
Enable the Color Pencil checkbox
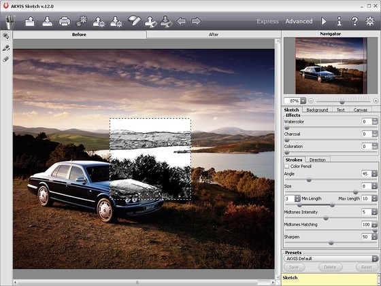[286, 166]
